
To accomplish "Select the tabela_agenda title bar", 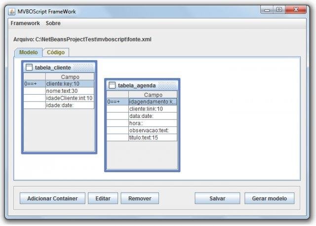I will (x=142, y=85).
